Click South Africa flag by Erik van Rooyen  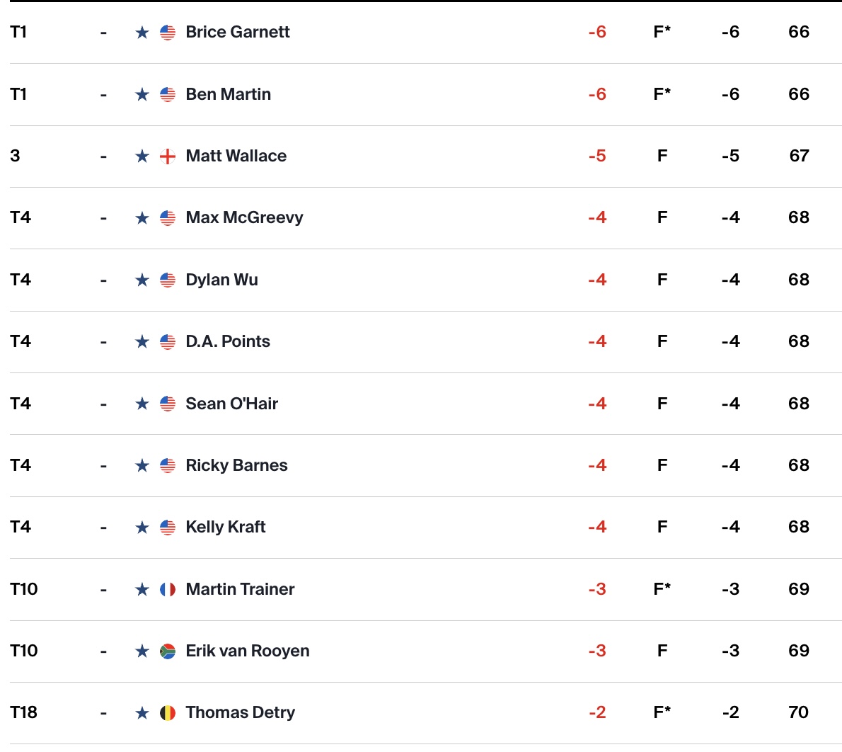tap(168, 651)
